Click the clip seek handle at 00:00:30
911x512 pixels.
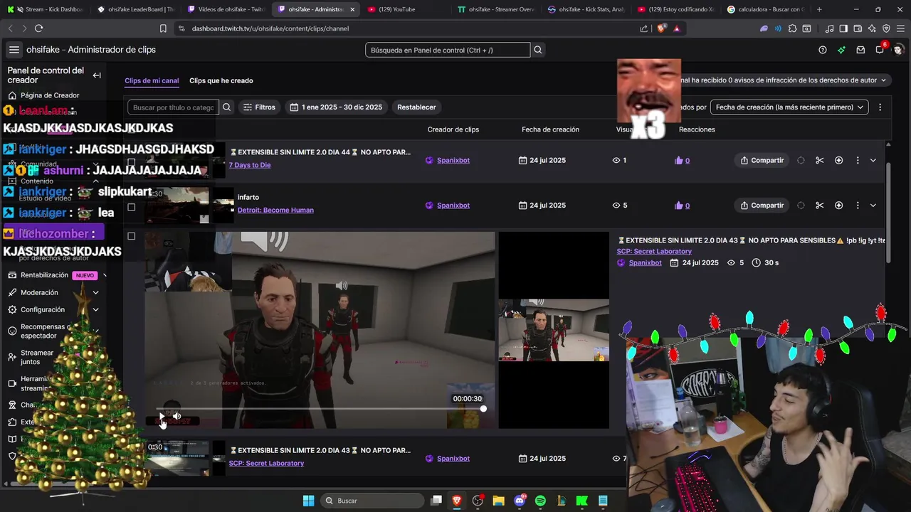click(483, 409)
